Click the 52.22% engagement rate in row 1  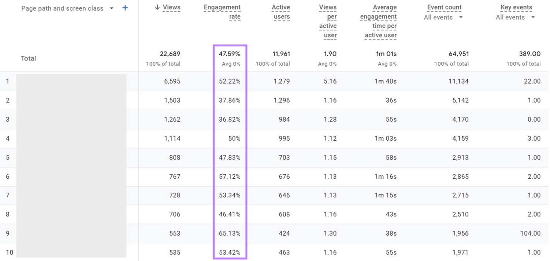pyautogui.click(x=230, y=81)
